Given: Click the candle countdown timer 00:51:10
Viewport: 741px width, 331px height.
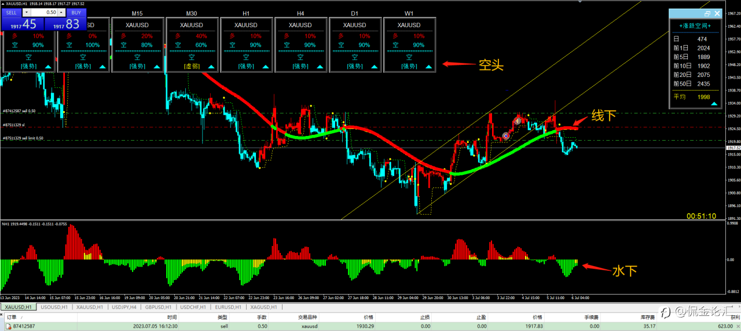Looking at the screenshot, I should [701, 216].
